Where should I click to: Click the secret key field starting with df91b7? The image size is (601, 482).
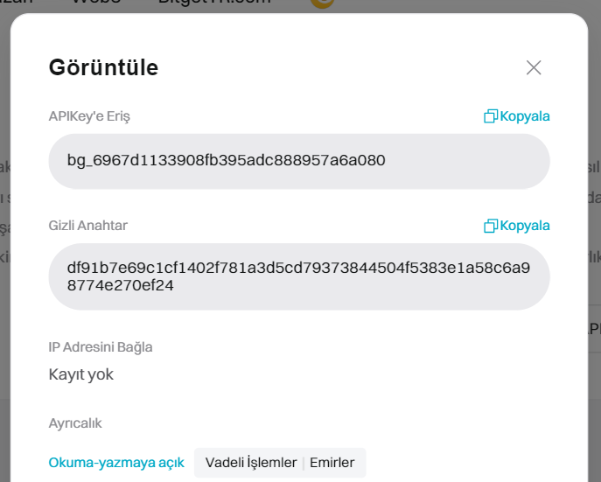point(298,276)
